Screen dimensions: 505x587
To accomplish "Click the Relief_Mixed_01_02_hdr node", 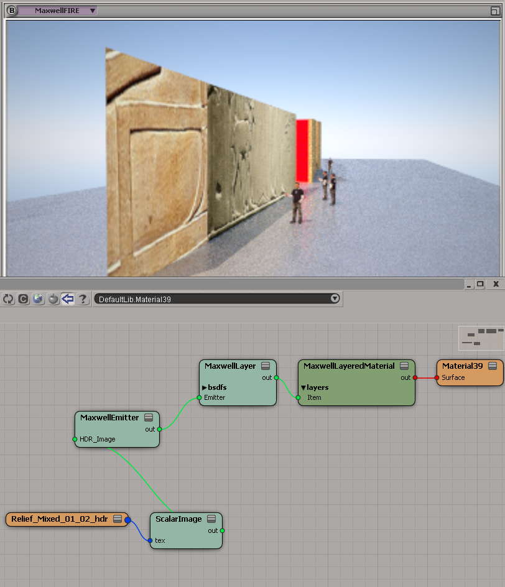I will click(60, 519).
